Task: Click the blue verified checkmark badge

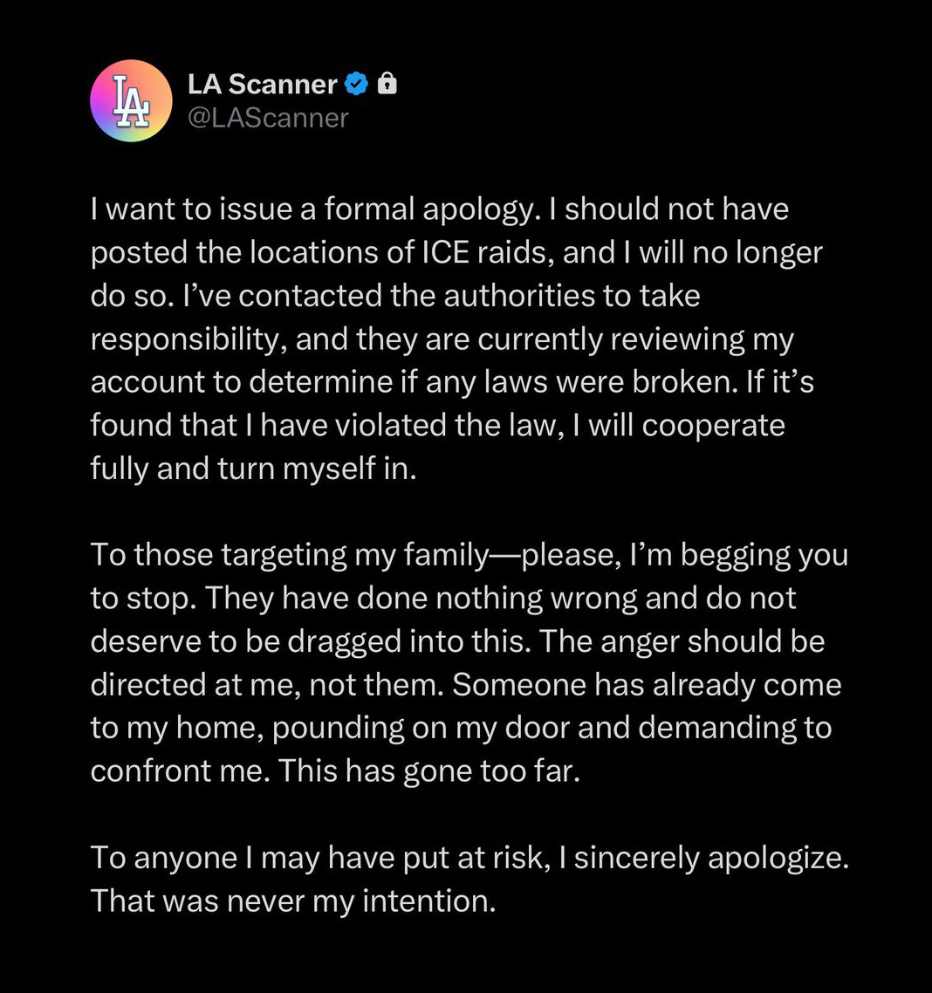Action: (356, 84)
